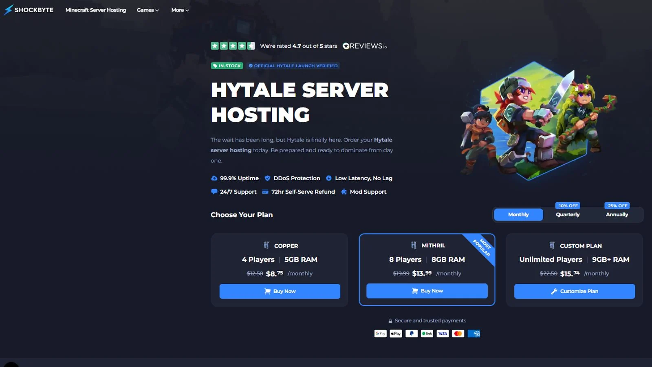Click the green star rating icons
The width and height of the screenshot is (652, 367).
[233, 46]
